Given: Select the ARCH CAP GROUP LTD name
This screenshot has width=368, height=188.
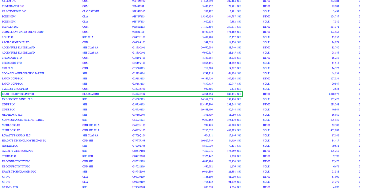Looking at the screenshot, I should (x=16, y=42).
